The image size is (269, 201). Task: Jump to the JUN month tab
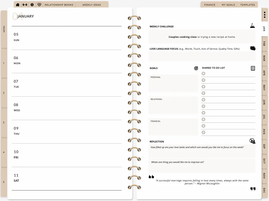[x=264, y=102]
